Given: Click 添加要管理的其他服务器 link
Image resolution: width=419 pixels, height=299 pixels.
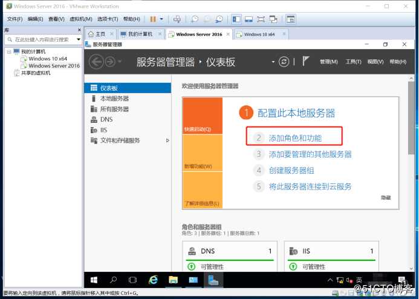Looking at the screenshot, I should (x=310, y=154).
